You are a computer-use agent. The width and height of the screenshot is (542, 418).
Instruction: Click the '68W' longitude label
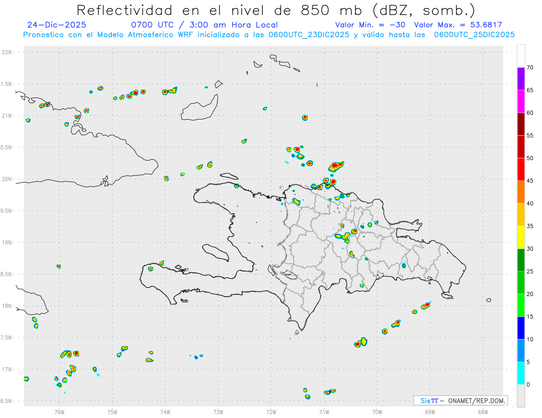pyautogui.click(x=483, y=412)
